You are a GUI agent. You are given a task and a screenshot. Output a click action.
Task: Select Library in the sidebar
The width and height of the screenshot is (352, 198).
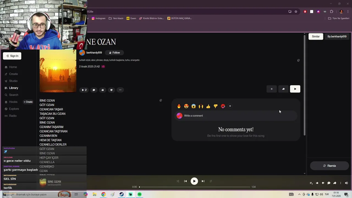coord(11,88)
